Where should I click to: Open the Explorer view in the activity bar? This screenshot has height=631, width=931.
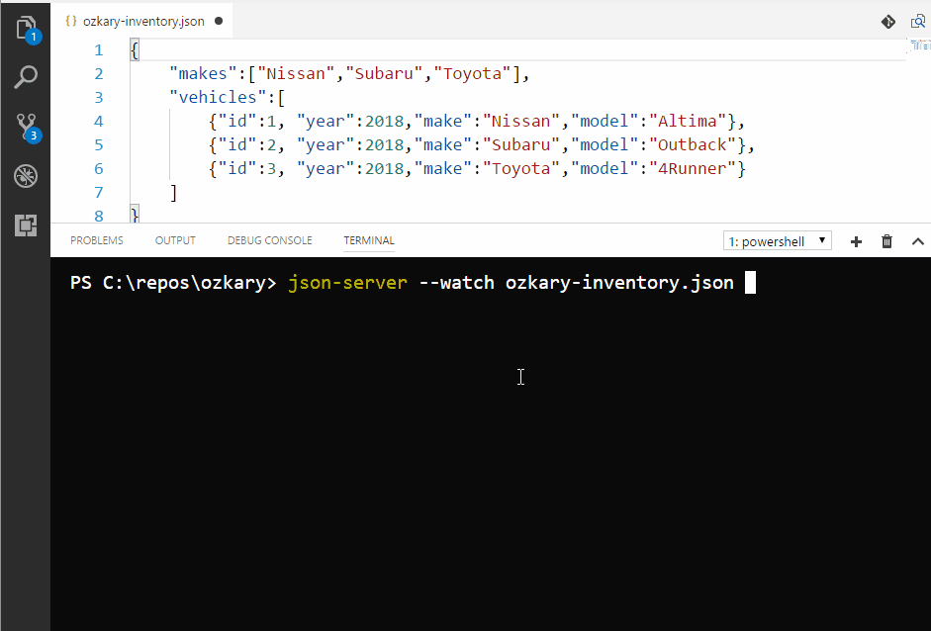point(25,28)
